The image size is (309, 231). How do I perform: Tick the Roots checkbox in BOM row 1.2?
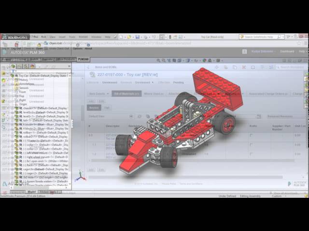click(x=251, y=154)
